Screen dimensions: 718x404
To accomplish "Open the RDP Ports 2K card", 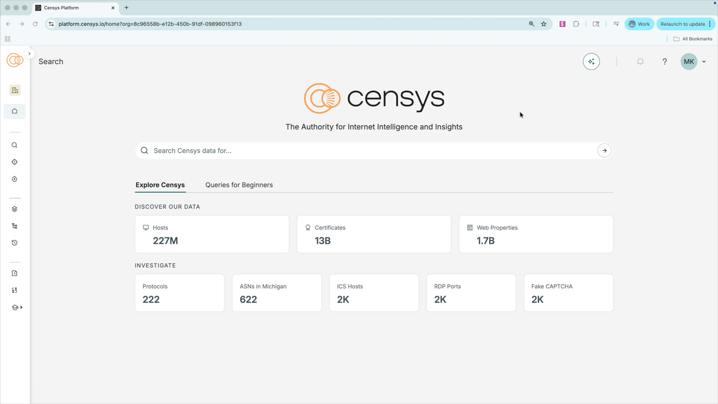I will tap(471, 293).
